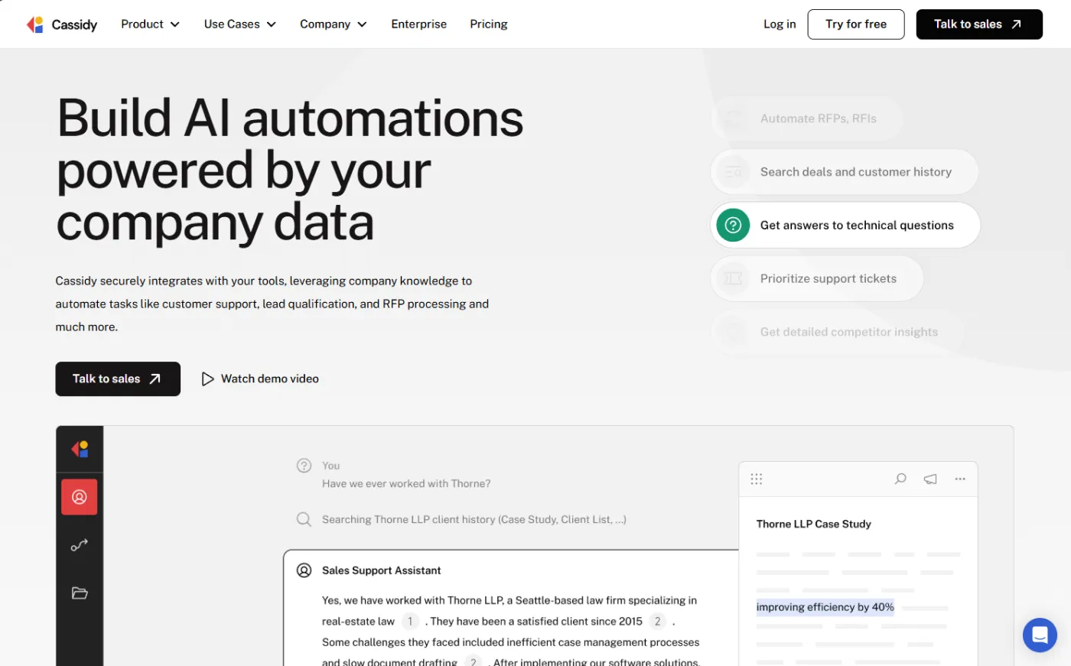Switch to the Pricing page
This screenshot has height=666, width=1071.
pyautogui.click(x=488, y=24)
